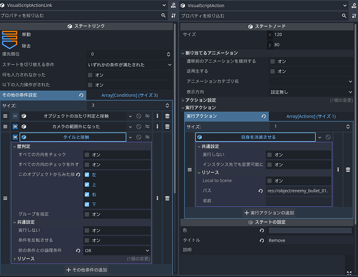Reset パス property of the action resource
The width and height of the screenshot is (358, 277).
(260, 191)
